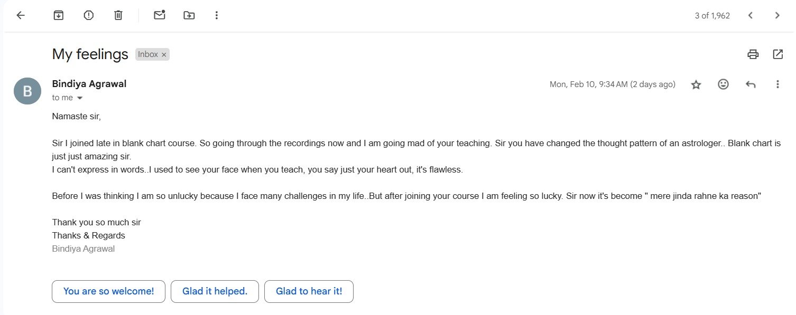This screenshot has width=796, height=315.
Task: Print the My feelings conversation
Action: [x=753, y=54]
